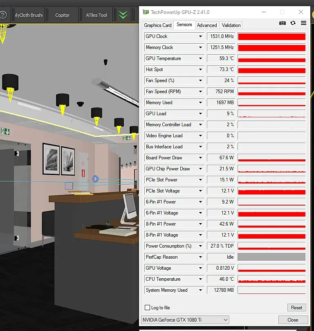
Task: Expand the PCIe Slot Voltage dropdown
Action: click(200, 190)
